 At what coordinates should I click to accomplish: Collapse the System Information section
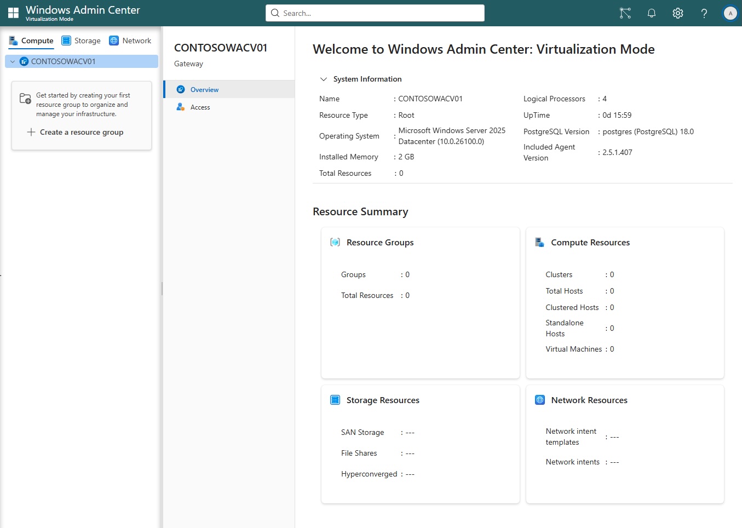coord(324,79)
